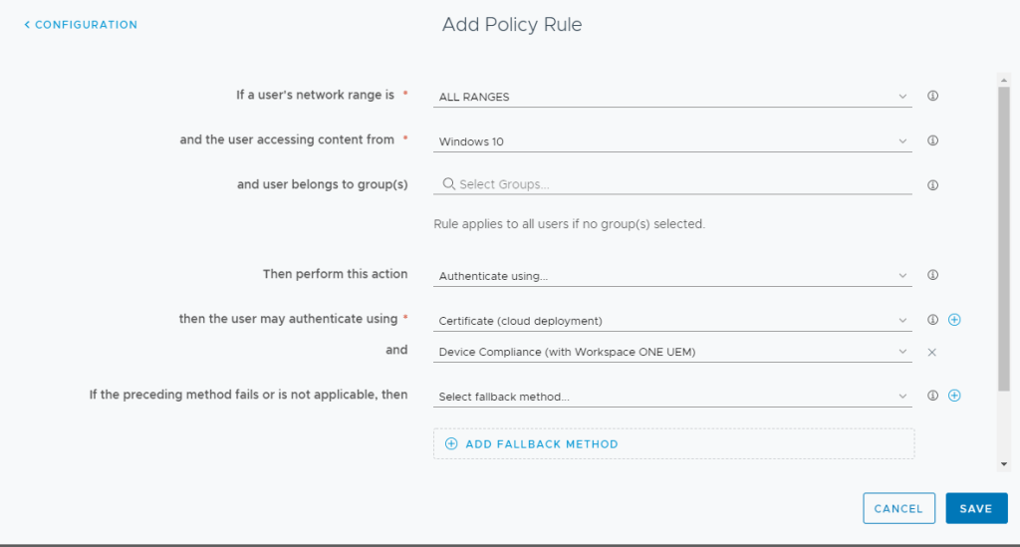Viewport: 1020px width, 547px height.
Task: Remove the Device Compliance authentication method
Action: coord(932,352)
